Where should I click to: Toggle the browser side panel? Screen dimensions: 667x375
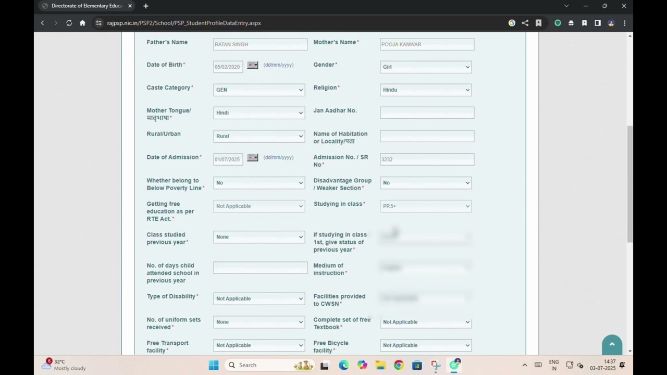598,23
